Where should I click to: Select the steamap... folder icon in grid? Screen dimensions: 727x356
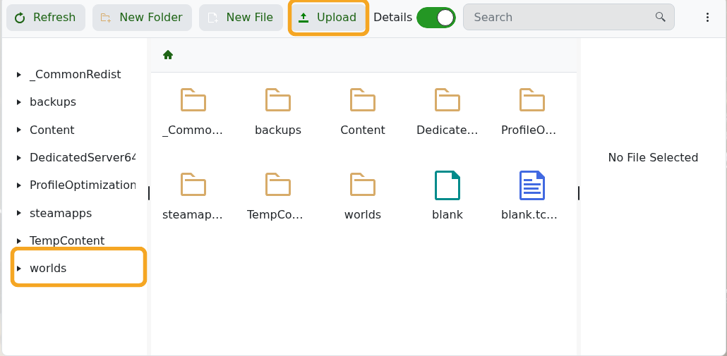(x=193, y=185)
